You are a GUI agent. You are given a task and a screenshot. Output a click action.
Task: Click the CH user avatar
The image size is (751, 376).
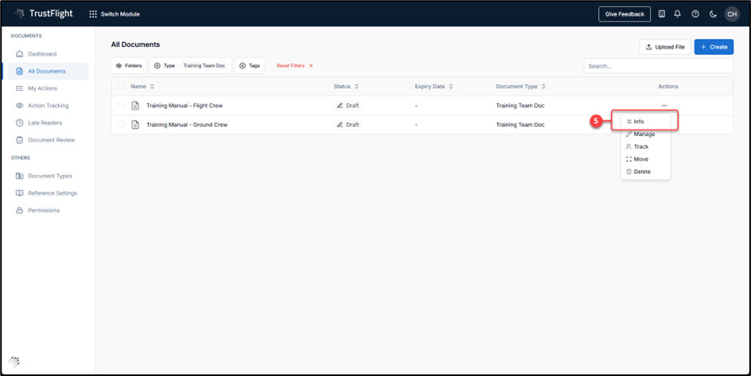(731, 14)
